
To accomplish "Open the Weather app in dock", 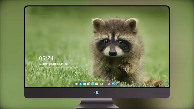I will pos(80,84).
